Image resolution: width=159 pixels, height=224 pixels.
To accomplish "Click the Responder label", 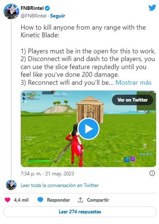I will (x=58, y=200).
